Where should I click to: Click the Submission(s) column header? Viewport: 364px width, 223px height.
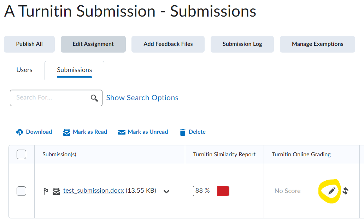pos(59,155)
